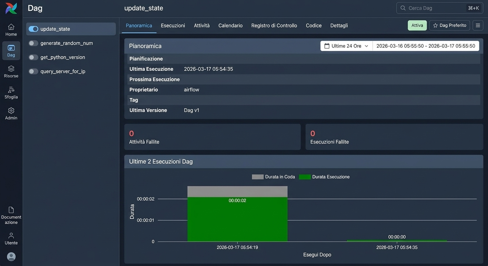
Task: Click the Pianificazione row label
Action: [146, 59]
